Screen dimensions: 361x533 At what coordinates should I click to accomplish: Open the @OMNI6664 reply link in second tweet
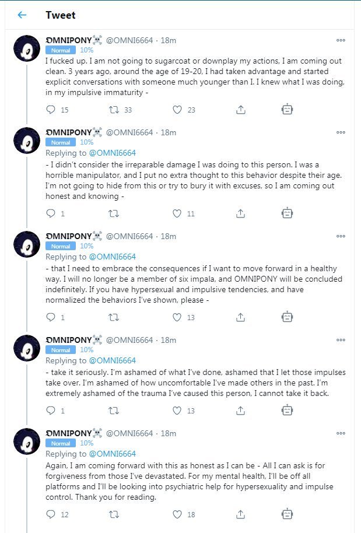pyautogui.click(x=112, y=153)
